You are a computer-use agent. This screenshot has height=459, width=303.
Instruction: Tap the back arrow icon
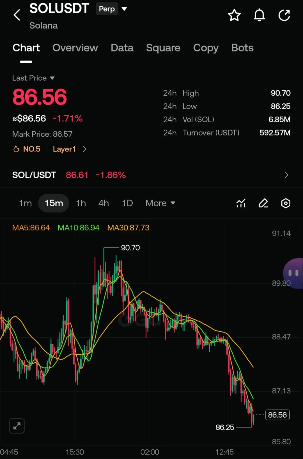pyautogui.click(x=17, y=15)
